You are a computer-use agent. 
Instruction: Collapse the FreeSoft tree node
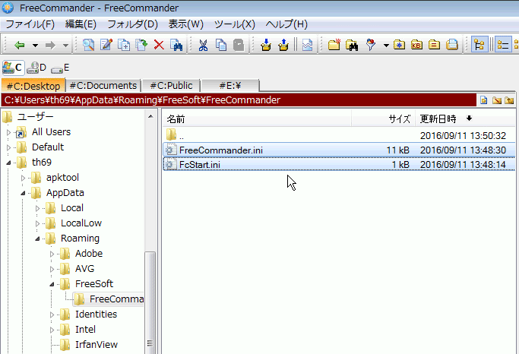tap(52, 284)
